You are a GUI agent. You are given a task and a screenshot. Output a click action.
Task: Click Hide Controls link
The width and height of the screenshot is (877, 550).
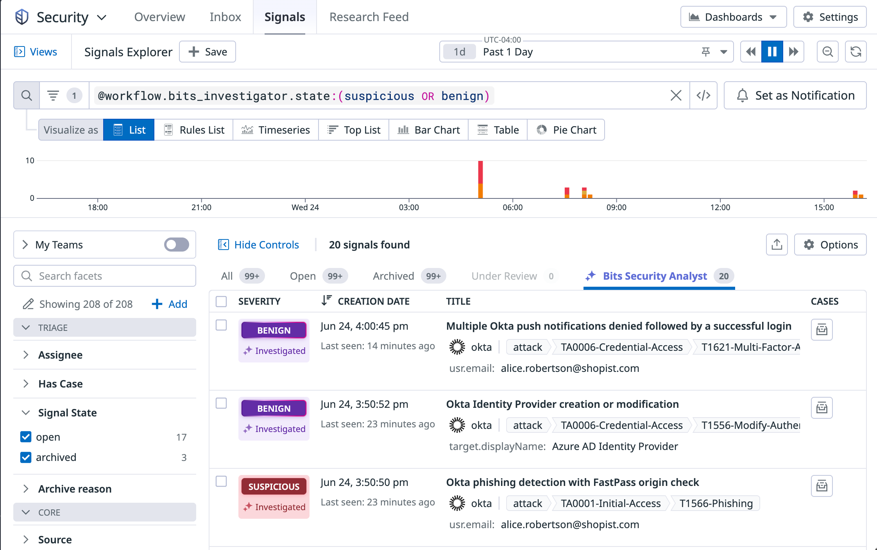coord(258,245)
